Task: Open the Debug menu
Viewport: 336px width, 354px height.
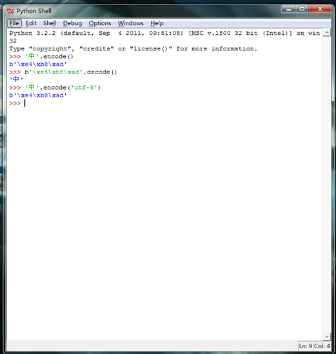Action: tap(72, 23)
